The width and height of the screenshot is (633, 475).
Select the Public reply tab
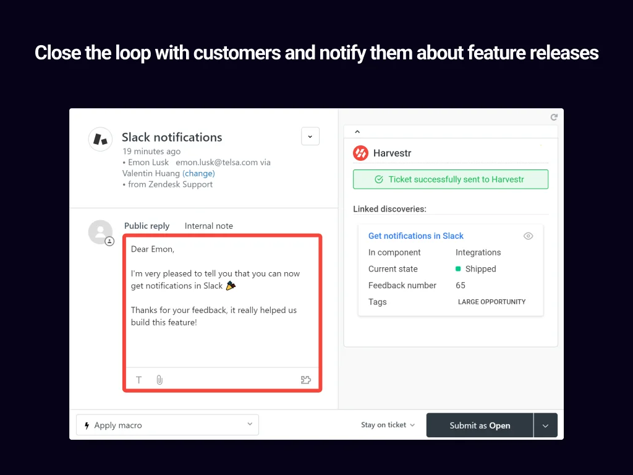click(x=147, y=226)
